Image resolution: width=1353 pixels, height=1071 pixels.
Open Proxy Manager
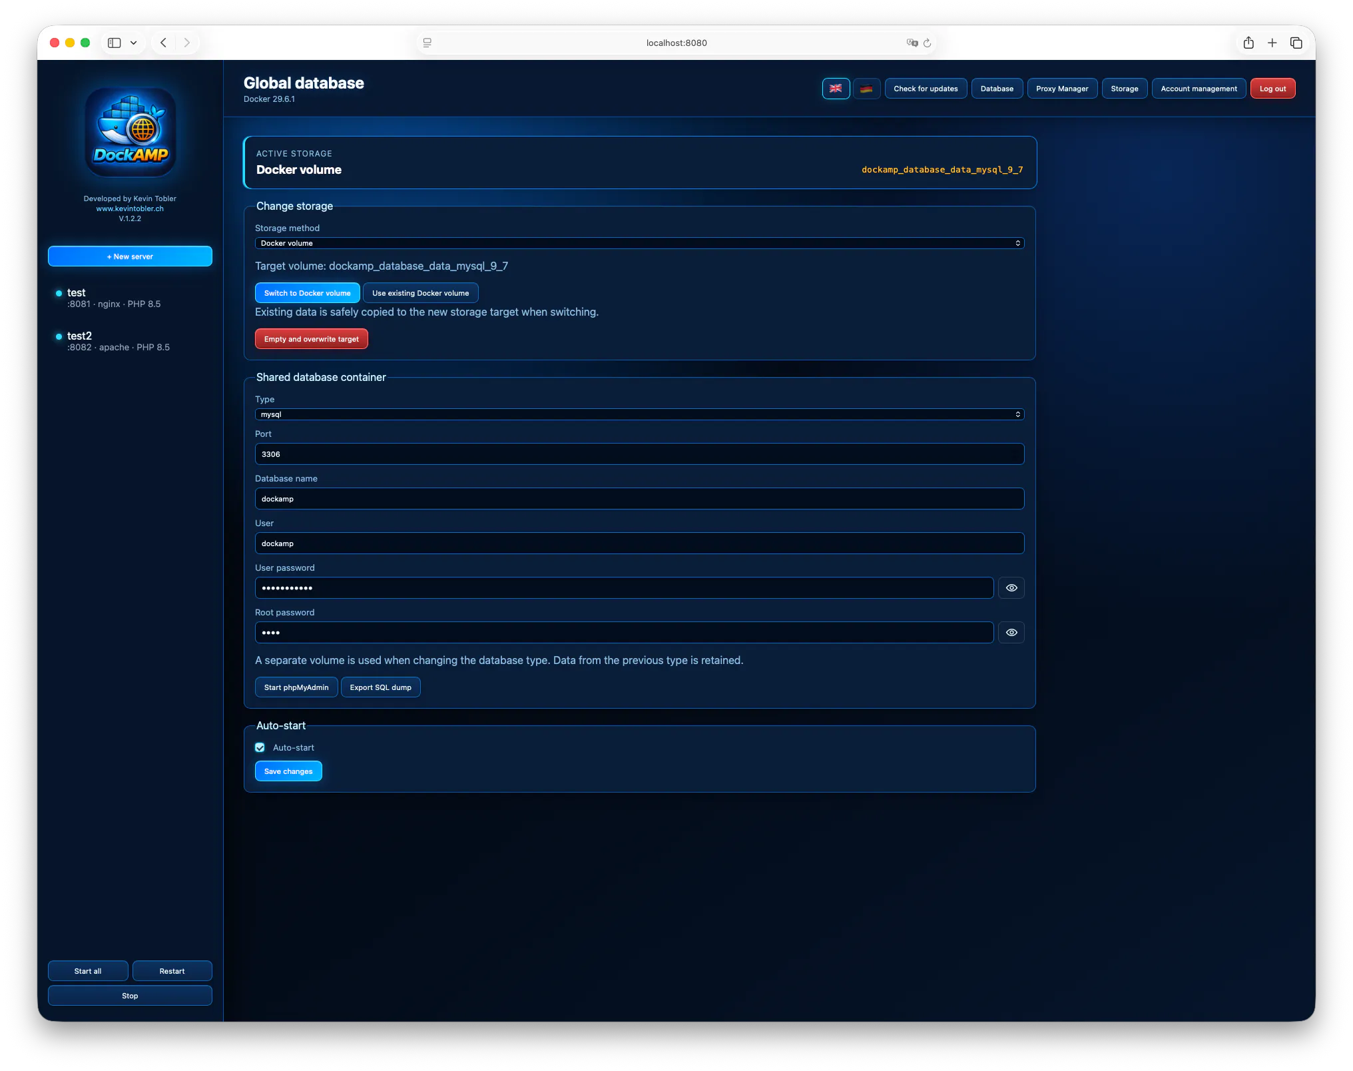[x=1062, y=89]
